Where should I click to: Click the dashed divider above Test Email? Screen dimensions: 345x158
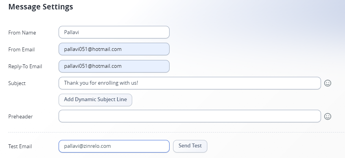coord(177,133)
